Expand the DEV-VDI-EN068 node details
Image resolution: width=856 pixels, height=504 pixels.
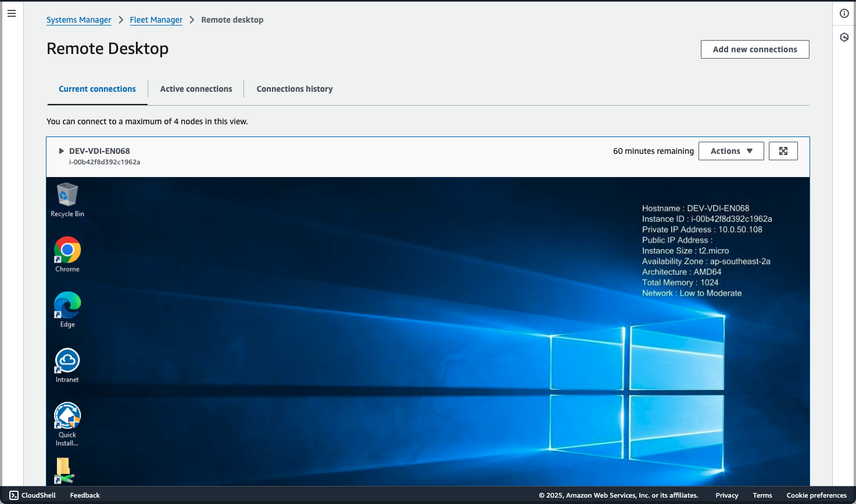(x=62, y=151)
